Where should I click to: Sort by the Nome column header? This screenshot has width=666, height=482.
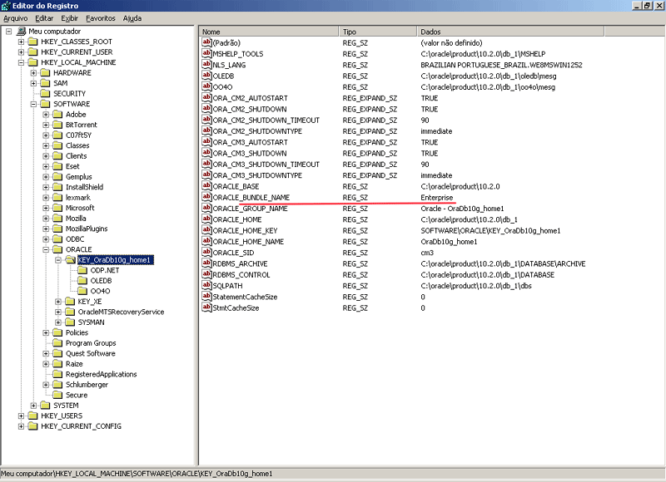point(269,32)
